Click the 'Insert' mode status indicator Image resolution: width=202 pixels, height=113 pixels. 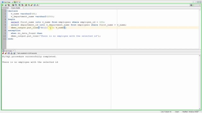177,112
